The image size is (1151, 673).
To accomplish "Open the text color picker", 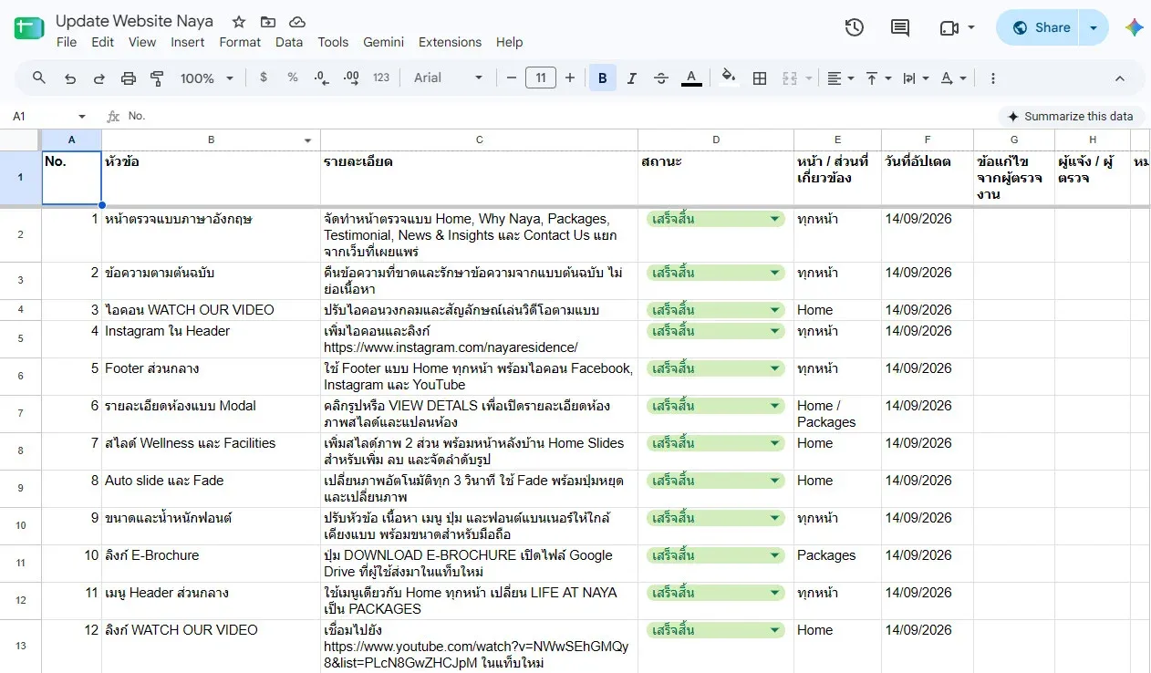I will point(691,78).
